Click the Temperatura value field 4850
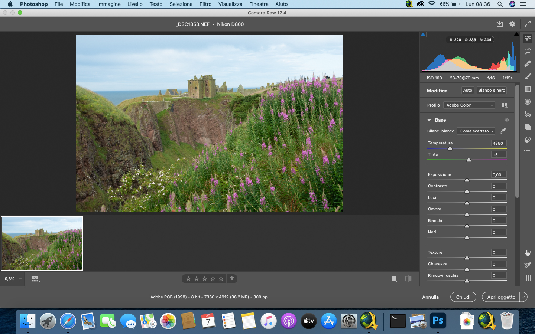535x334 pixels. 499,143
